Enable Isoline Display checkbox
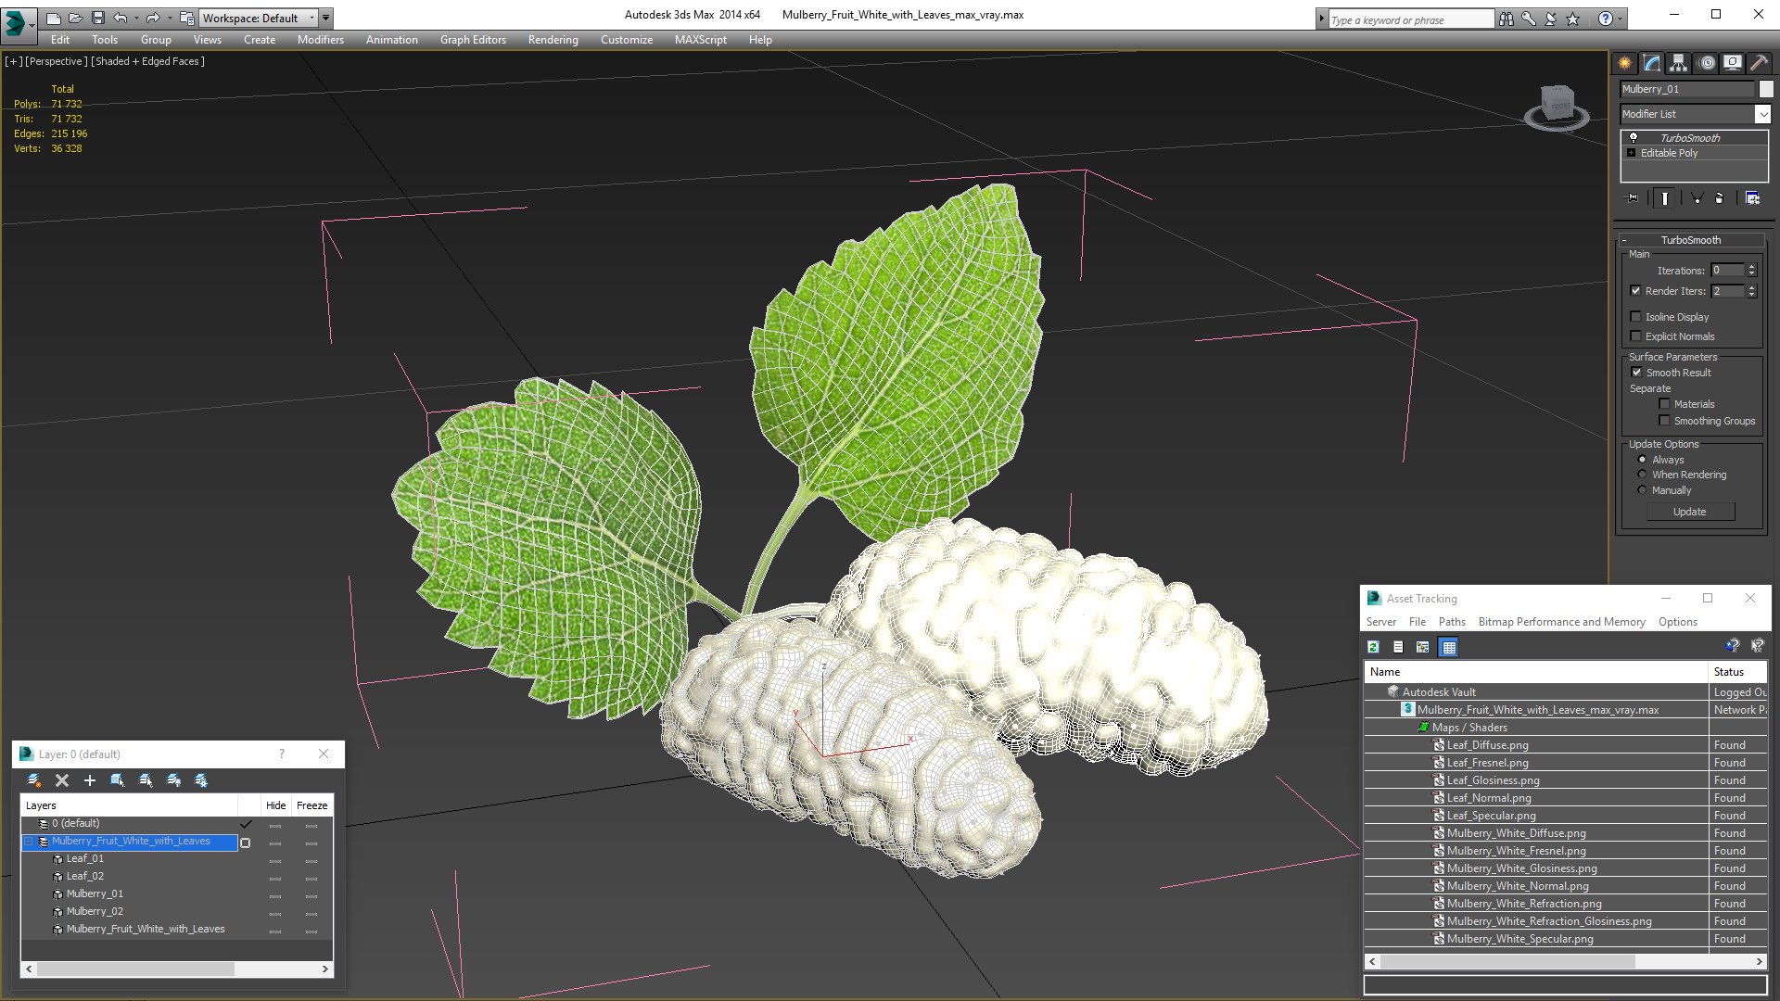 (x=1636, y=317)
